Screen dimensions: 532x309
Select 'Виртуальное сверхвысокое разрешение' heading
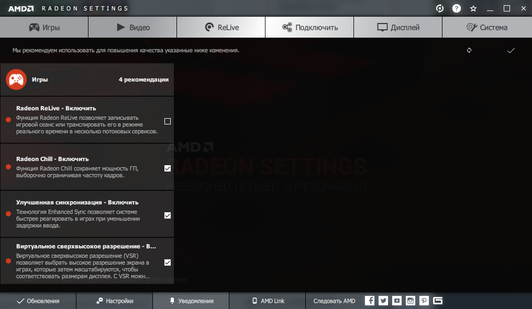click(x=86, y=246)
